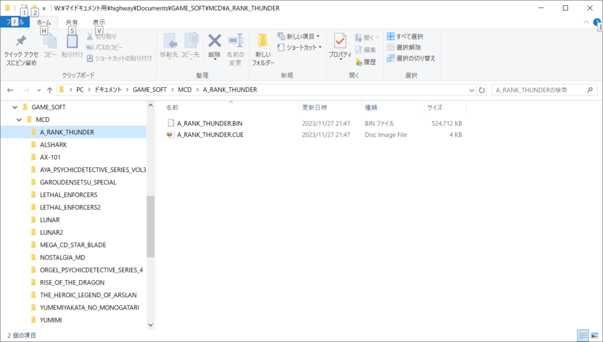Click Invert selection (選択の切り替え)
The image size is (603, 342).
click(x=411, y=58)
